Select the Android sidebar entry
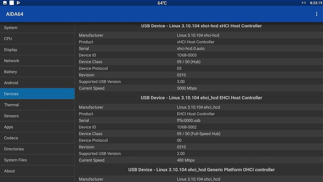Image resolution: width=323 pixels, height=182 pixels. coord(37,83)
